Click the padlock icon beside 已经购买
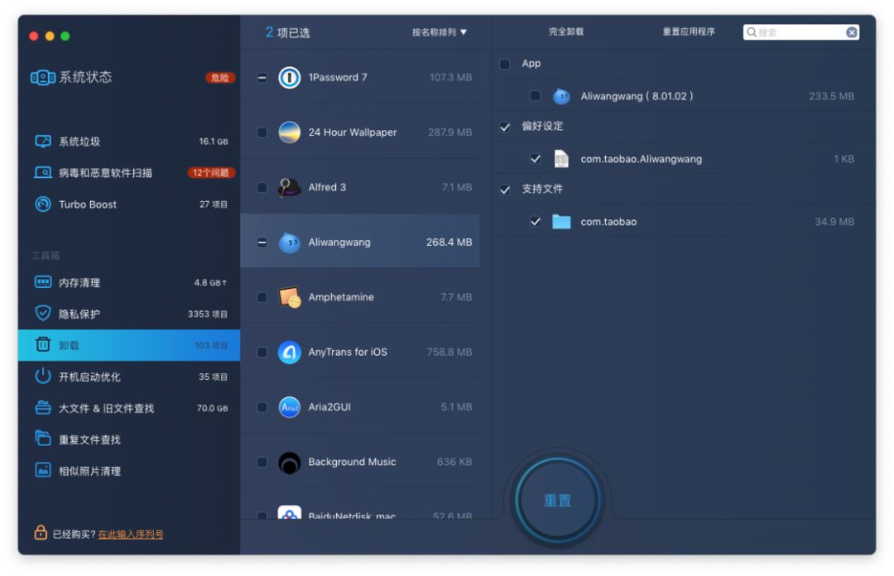 tap(41, 533)
